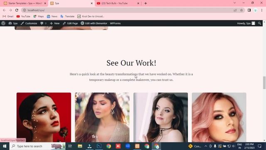Open Task View on the taskbar
Viewport: 266px width, 150px height.
[70, 146]
